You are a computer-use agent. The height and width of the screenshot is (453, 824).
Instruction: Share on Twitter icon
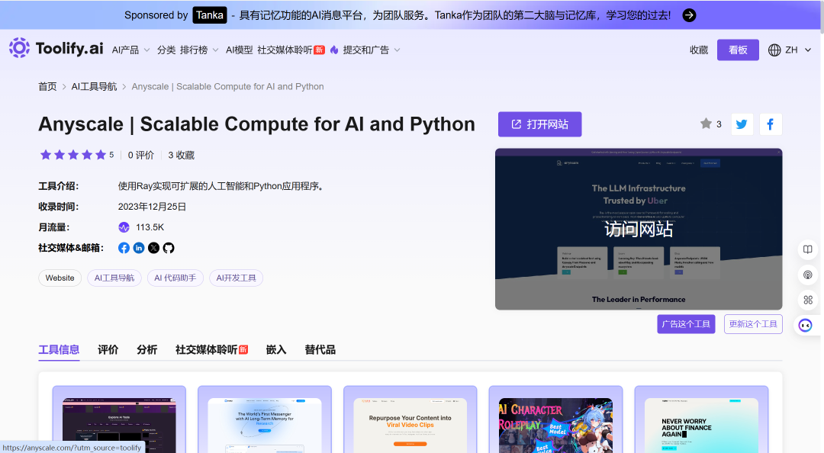(742, 124)
